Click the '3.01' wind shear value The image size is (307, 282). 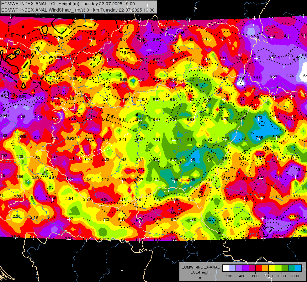[x=123, y=139]
